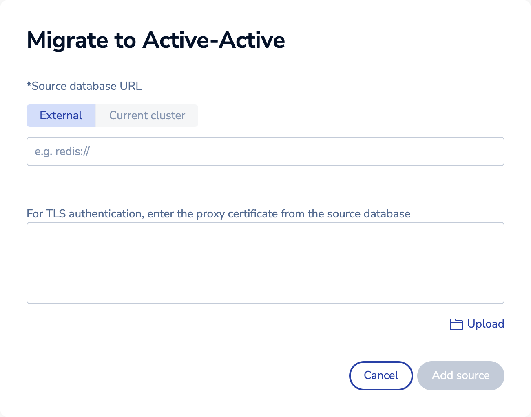The height and width of the screenshot is (417, 531).
Task: Dismiss the dialog with Cancel
Action: pyautogui.click(x=381, y=375)
